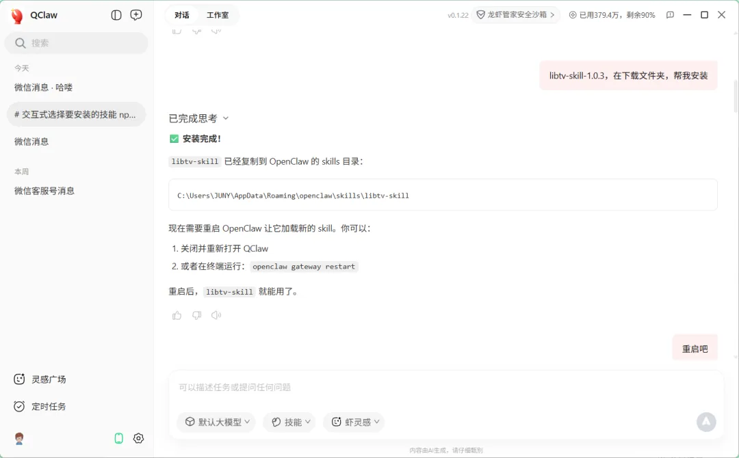This screenshot has width=739, height=458.
Task: Open the 虾灵感 dropdown
Action: pos(354,422)
